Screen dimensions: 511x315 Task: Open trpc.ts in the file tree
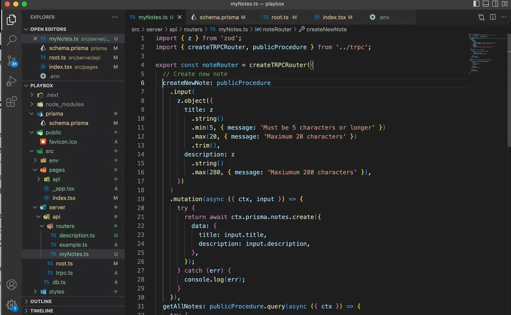[x=73, y=273]
